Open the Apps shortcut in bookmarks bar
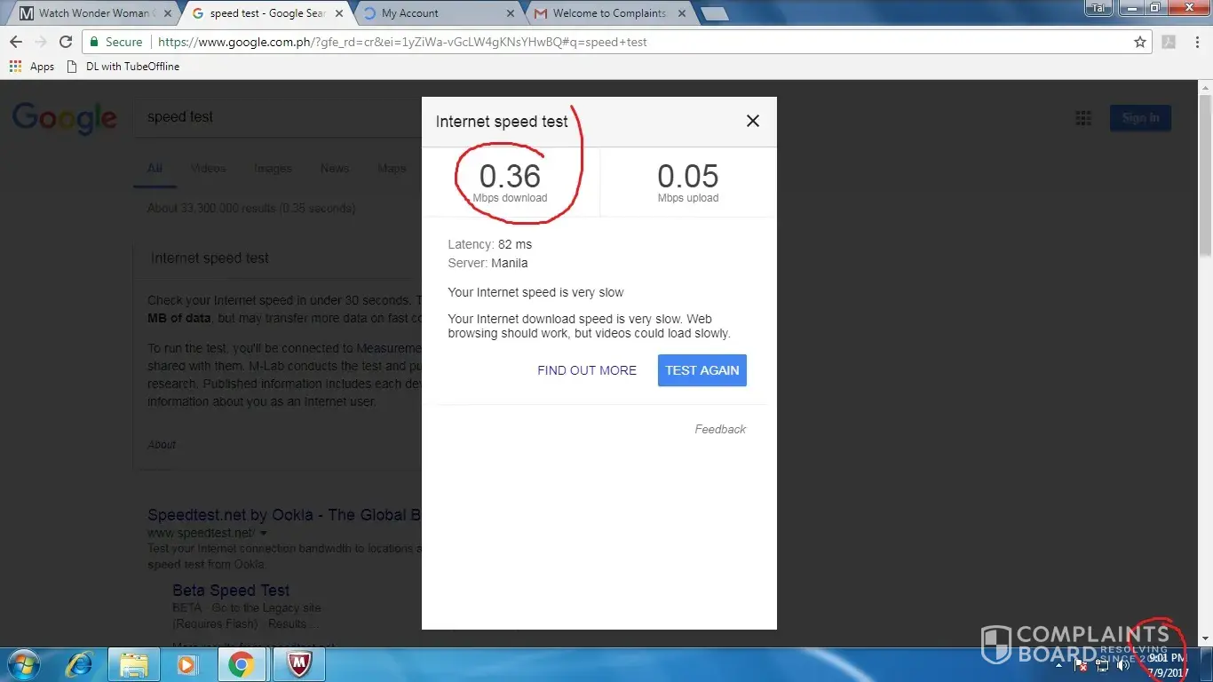 point(32,67)
